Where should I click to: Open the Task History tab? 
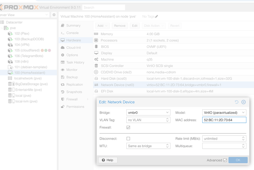(76, 62)
